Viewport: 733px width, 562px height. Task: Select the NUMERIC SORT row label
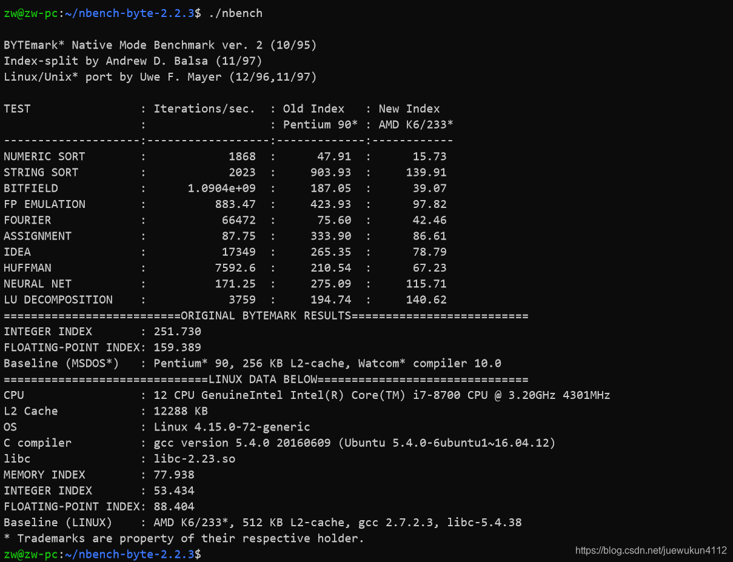click(x=44, y=156)
